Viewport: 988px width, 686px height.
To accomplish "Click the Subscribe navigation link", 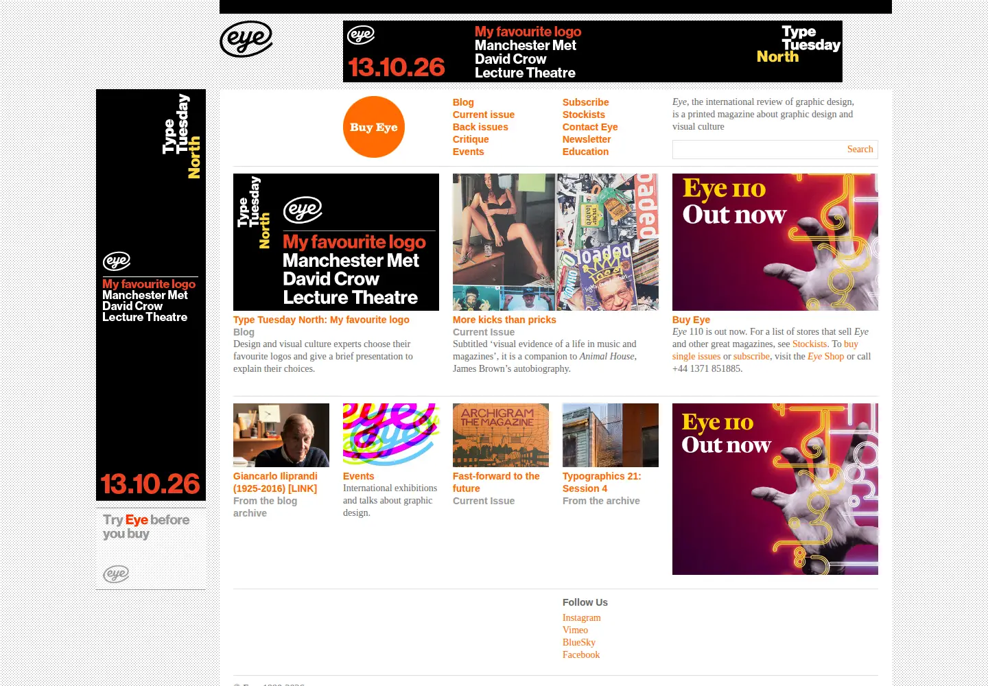I will click(x=585, y=102).
